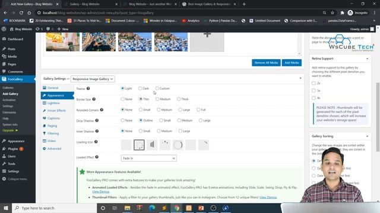Enable 2x retina support checkbox
Screen dimensions: 380x213
313,83
